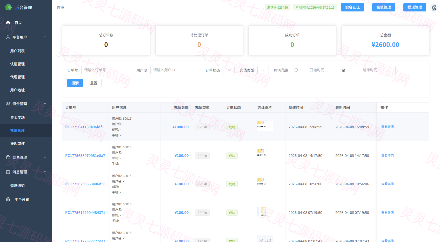
Task: Click the home icon beside 首页
Action: point(8,23)
